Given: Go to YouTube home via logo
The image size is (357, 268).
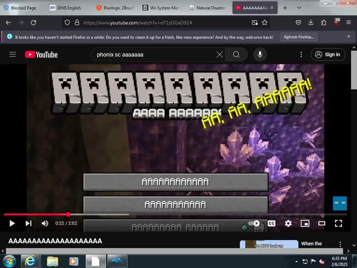Looking at the screenshot, I should click(x=41, y=55).
